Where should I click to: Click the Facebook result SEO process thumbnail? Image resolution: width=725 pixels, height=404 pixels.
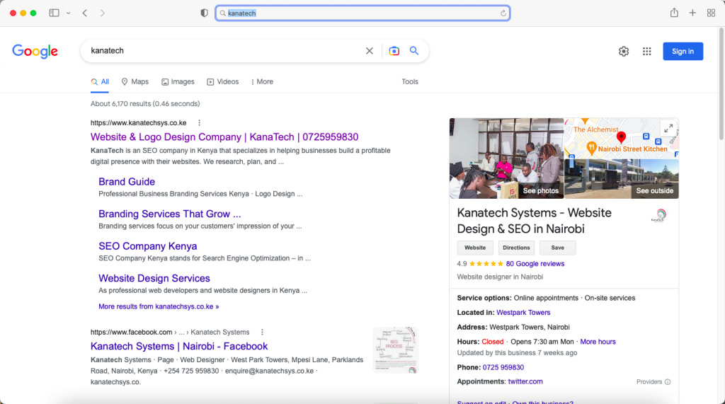[395, 350]
